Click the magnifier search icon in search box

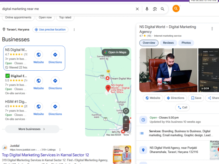(163, 9)
